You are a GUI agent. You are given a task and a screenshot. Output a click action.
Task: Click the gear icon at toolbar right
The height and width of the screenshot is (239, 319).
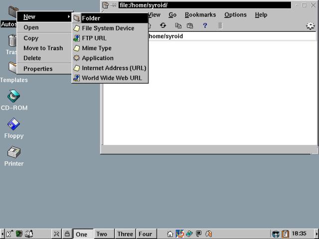[x=311, y=26]
